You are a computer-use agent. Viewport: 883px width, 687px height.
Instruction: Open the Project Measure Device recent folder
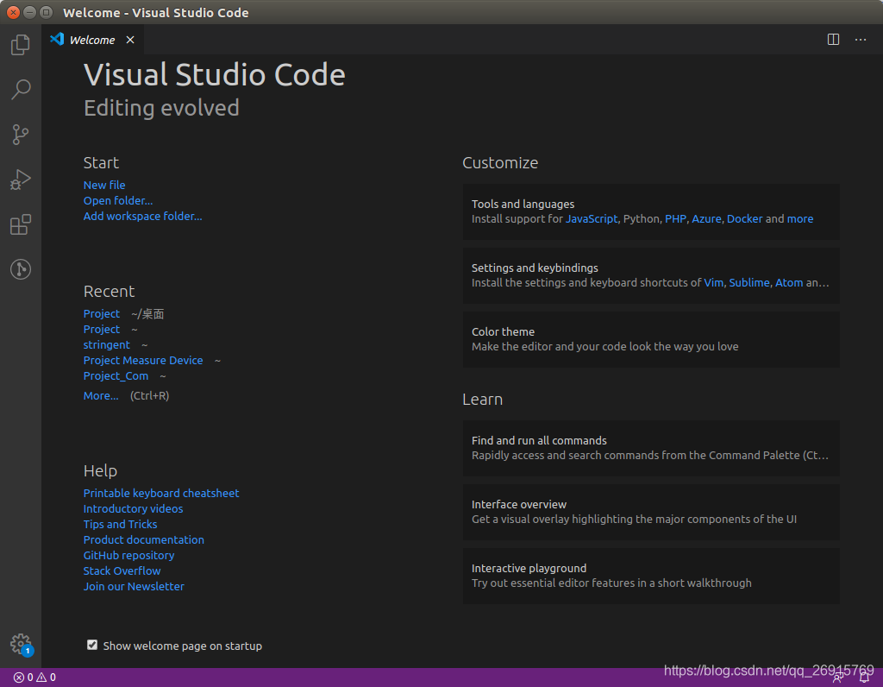click(143, 361)
